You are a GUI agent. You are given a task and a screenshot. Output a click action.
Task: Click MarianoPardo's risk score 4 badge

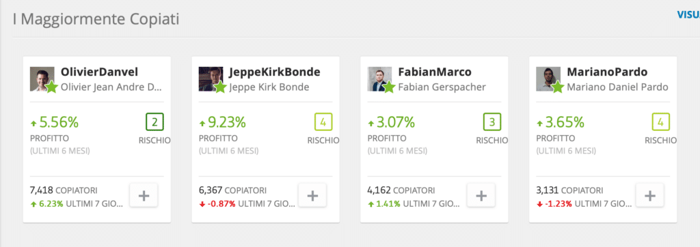pyautogui.click(x=661, y=121)
